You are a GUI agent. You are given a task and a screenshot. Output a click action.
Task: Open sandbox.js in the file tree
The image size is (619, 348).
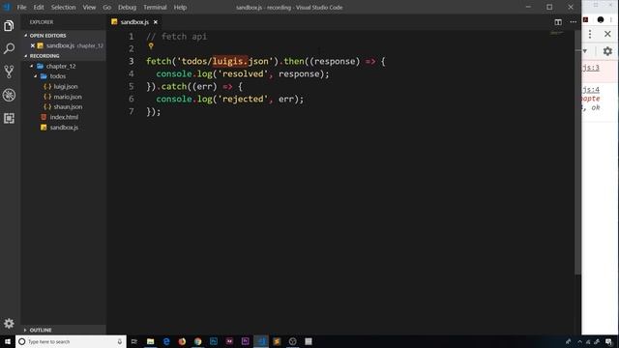click(63, 128)
